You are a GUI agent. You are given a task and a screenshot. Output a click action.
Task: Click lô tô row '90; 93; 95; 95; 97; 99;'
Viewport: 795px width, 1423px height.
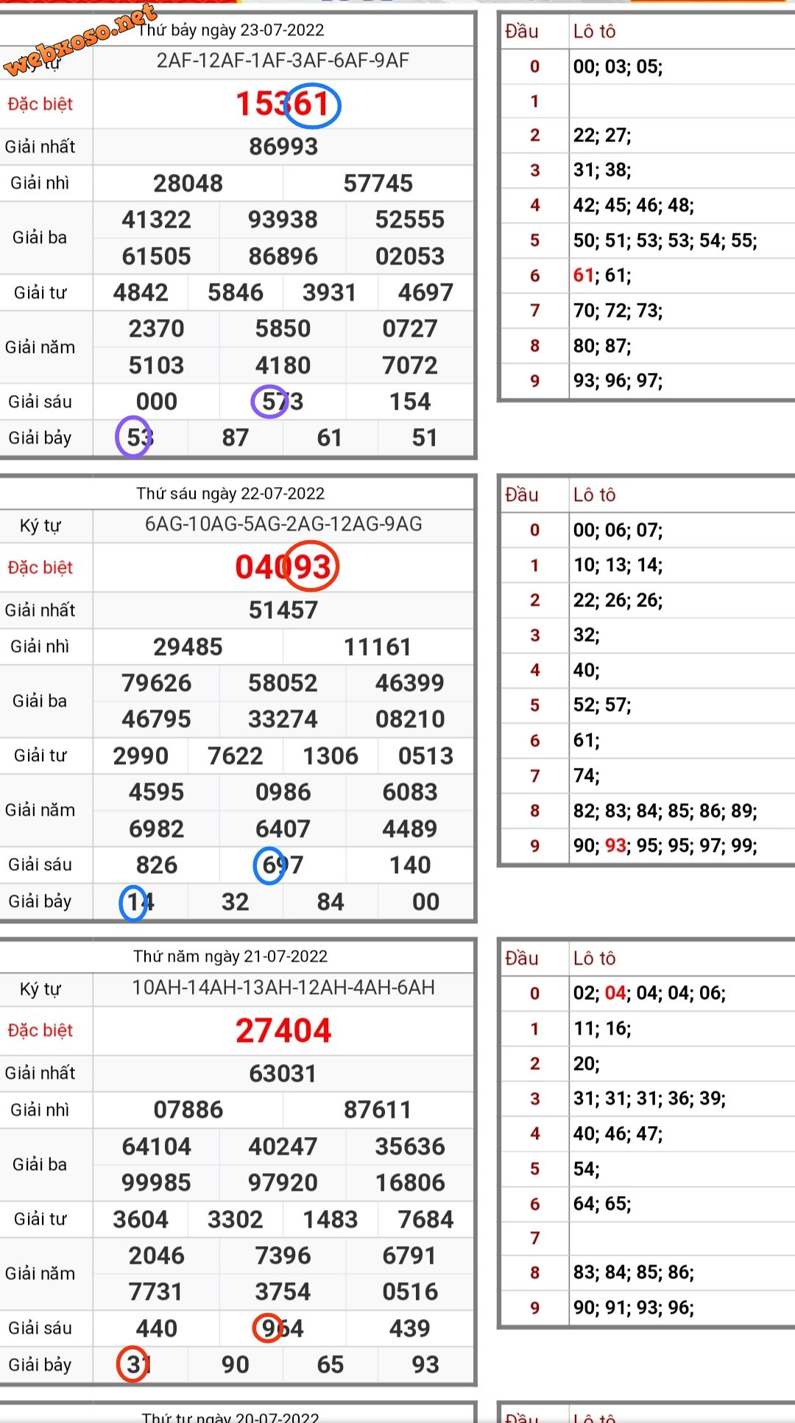(x=665, y=846)
